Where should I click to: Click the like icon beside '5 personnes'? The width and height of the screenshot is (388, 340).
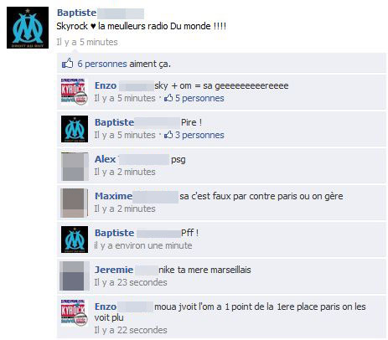coord(168,98)
